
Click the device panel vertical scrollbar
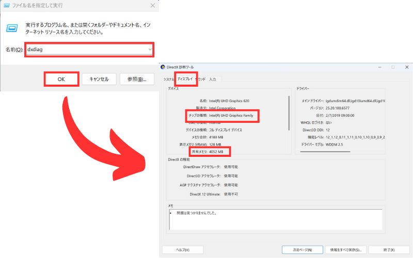coord(289,113)
